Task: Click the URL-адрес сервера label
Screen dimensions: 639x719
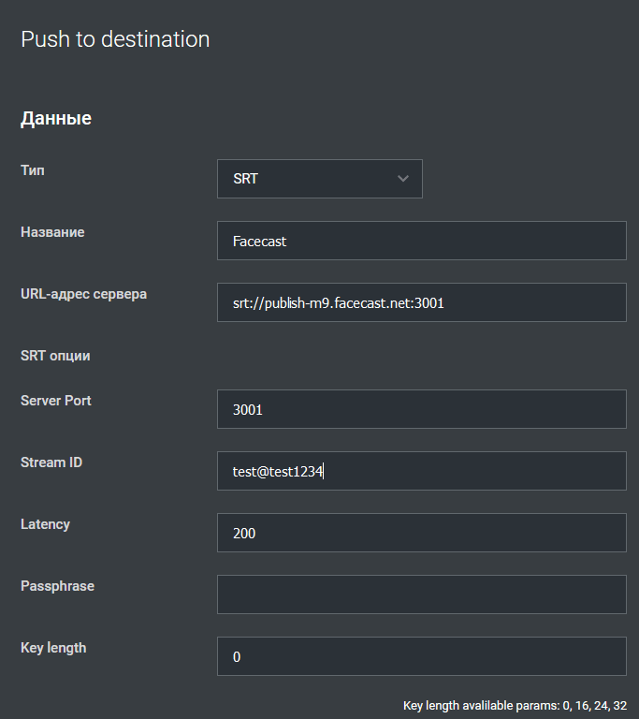Action: pos(84,294)
